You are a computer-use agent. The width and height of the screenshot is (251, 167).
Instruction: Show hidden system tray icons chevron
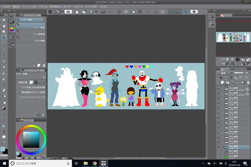(203, 163)
